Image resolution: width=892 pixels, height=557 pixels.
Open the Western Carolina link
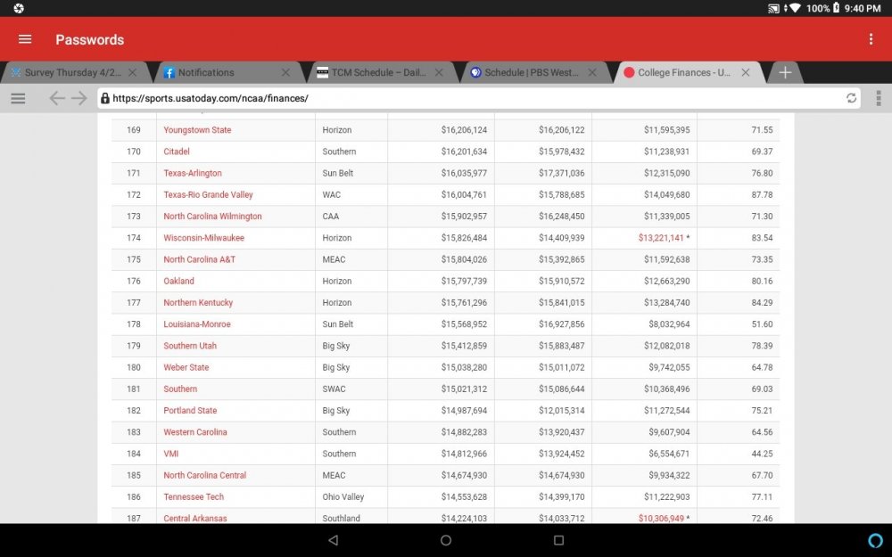[195, 432]
